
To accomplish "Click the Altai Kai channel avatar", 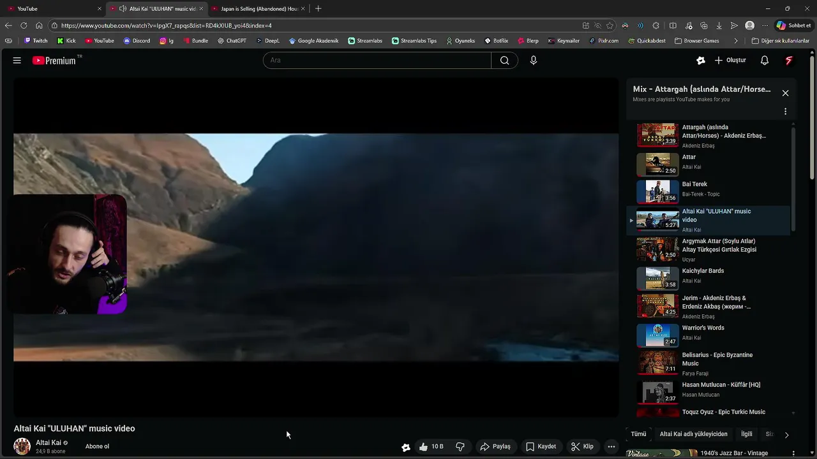I will tap(22, 446).
